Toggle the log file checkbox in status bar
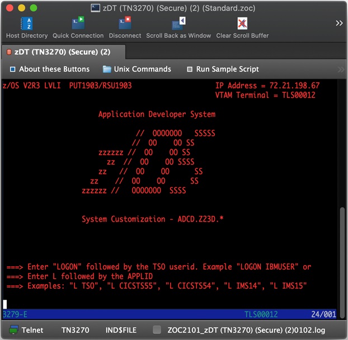 (x=157, y=330)
